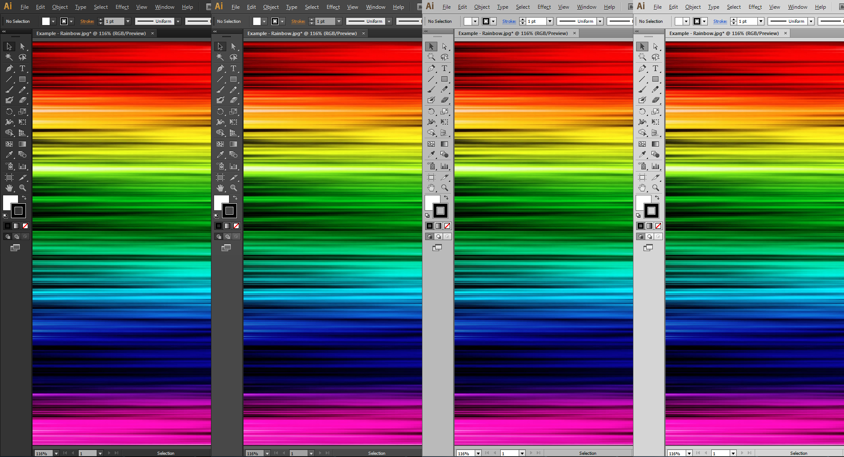Select the Rectangle tool
This screenshot has height=457, width=844.
coord(23,79)
